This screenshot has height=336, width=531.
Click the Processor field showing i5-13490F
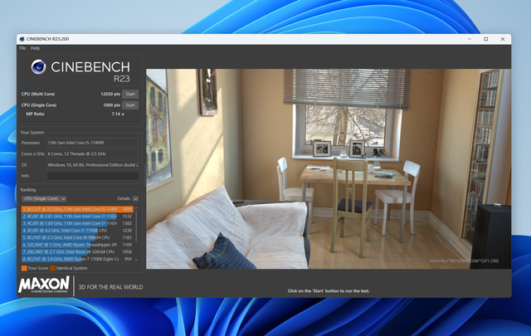click(x=92, y=143)
